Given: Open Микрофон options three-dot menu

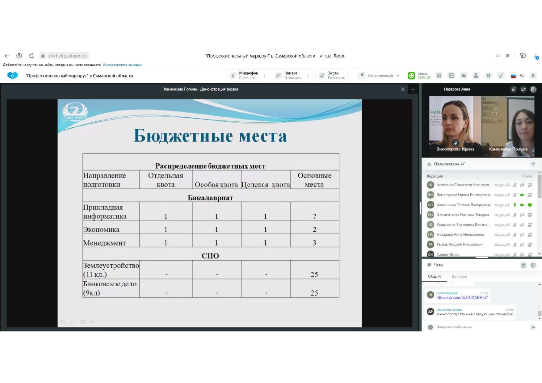Looking at the screenshot, I should pos(265,76).
